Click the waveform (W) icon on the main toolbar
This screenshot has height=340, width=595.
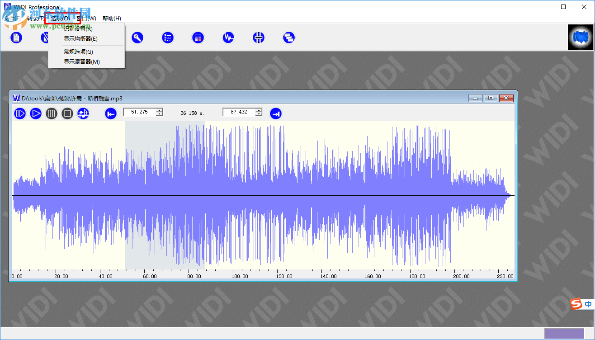228,38
